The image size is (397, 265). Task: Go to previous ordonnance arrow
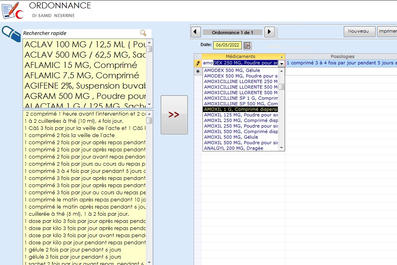coord(196,32)
